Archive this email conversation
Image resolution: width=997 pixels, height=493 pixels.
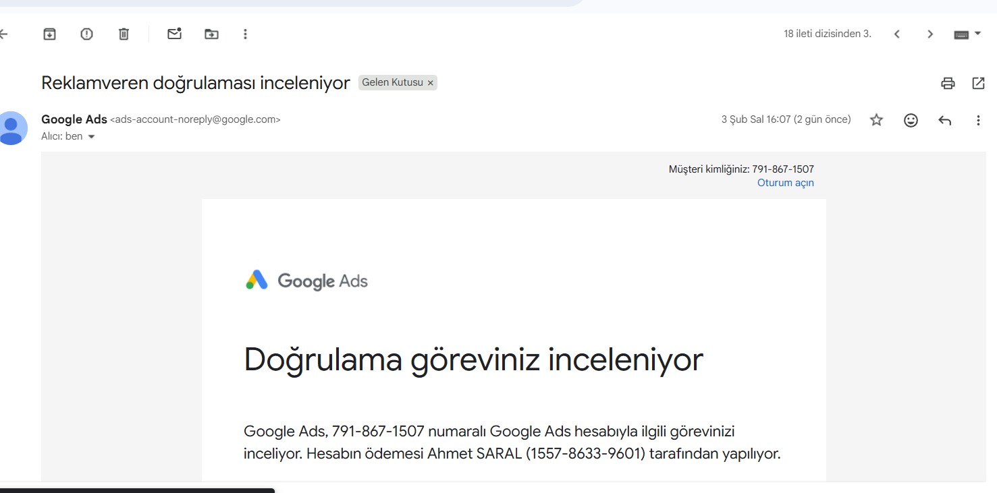point(49,34)
